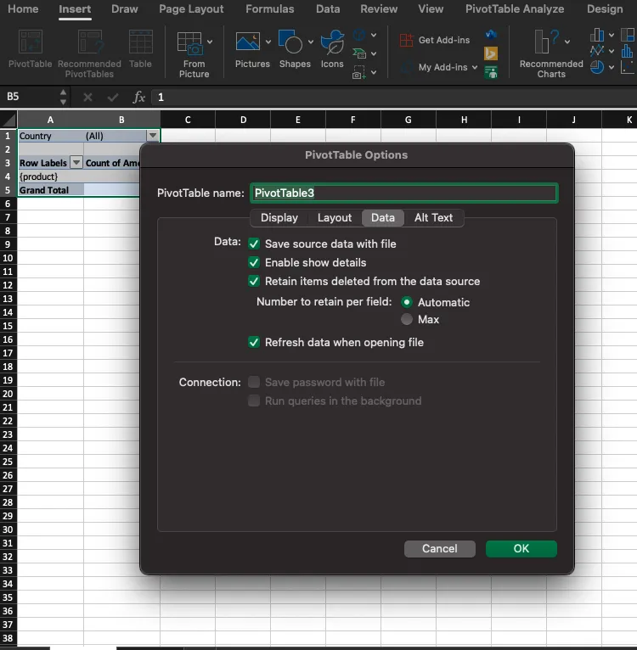637x650 pixels.
Task: Click Run queries in the background checkbox
Action: (x=254, y=401)
